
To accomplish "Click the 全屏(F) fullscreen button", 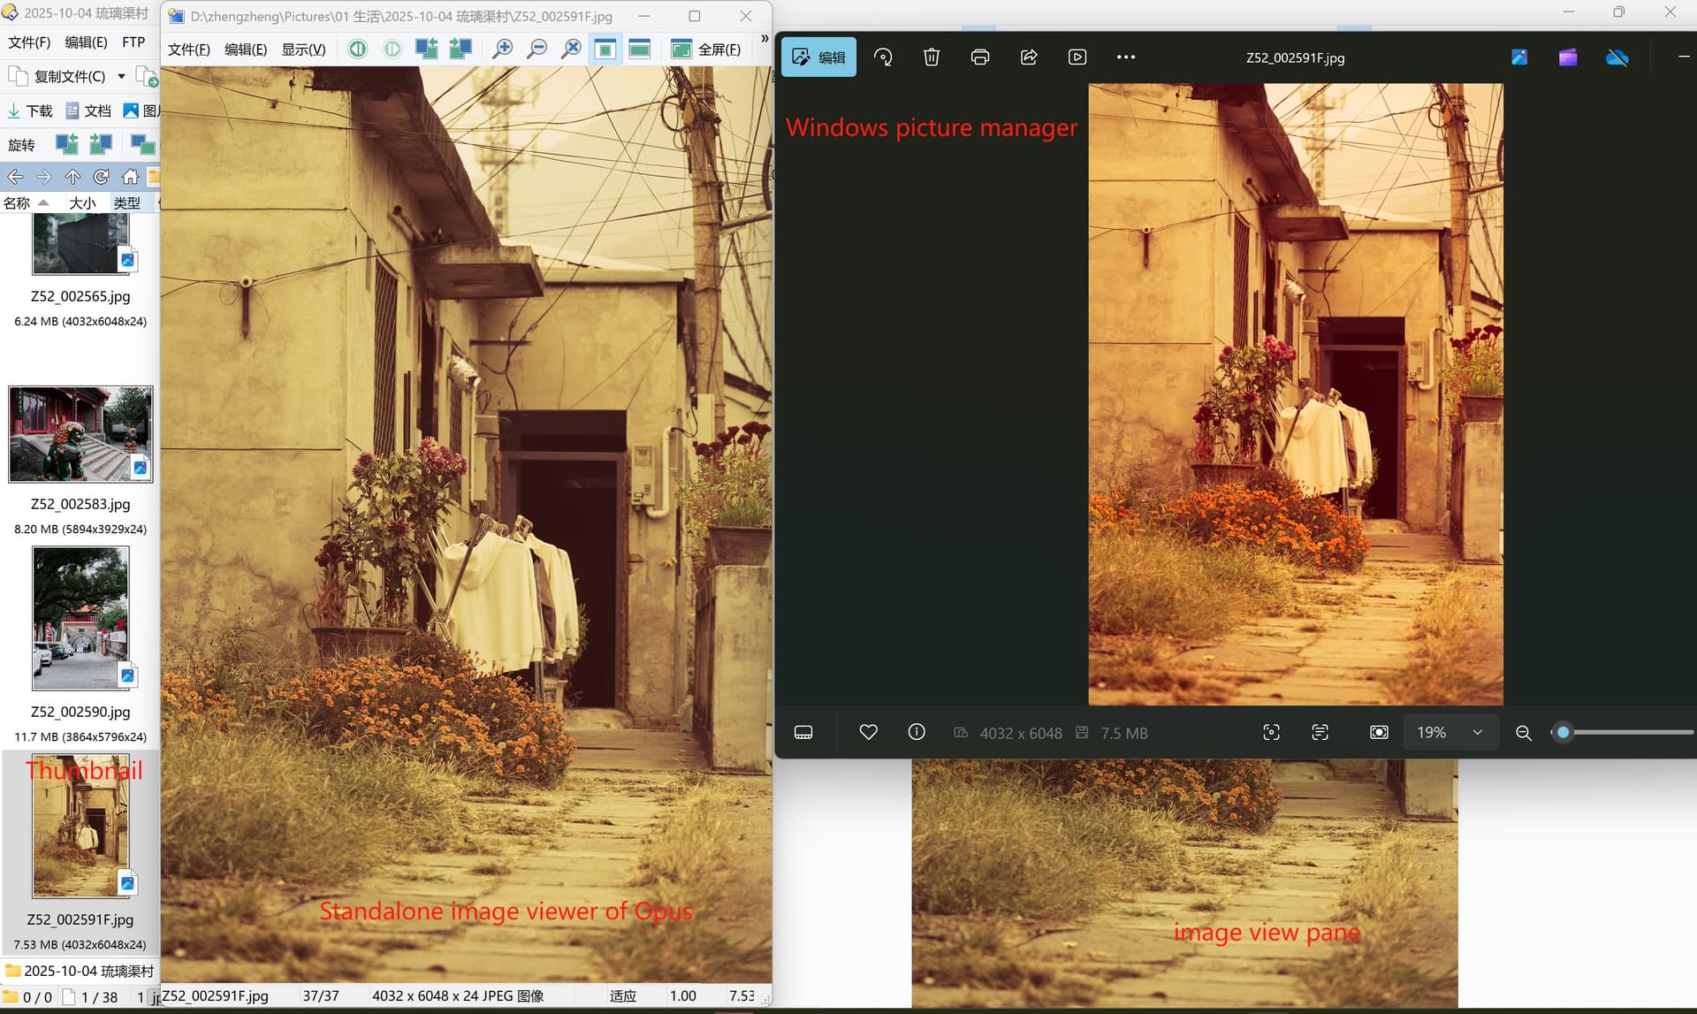I will pos(706,50).
